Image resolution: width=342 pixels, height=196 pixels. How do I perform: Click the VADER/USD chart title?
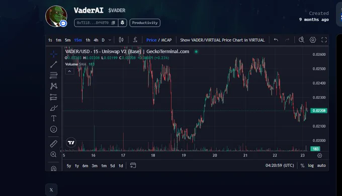point(127,51)
